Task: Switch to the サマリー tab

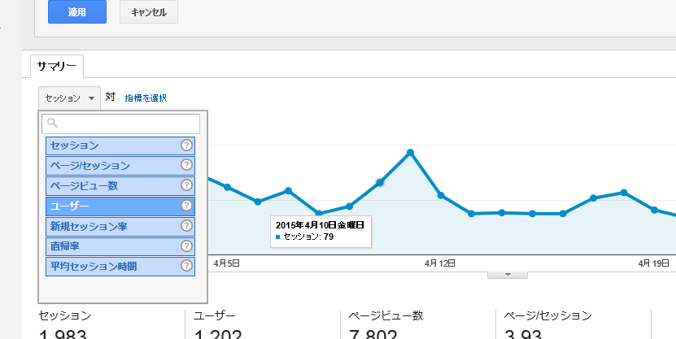Action: click(x=57, y=66)
